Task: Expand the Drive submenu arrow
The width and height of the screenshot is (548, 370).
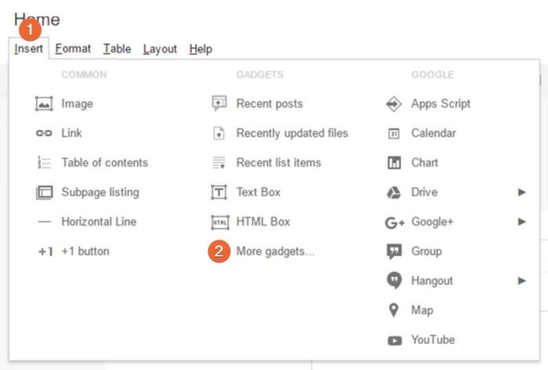Action: [x=521, y=192]
